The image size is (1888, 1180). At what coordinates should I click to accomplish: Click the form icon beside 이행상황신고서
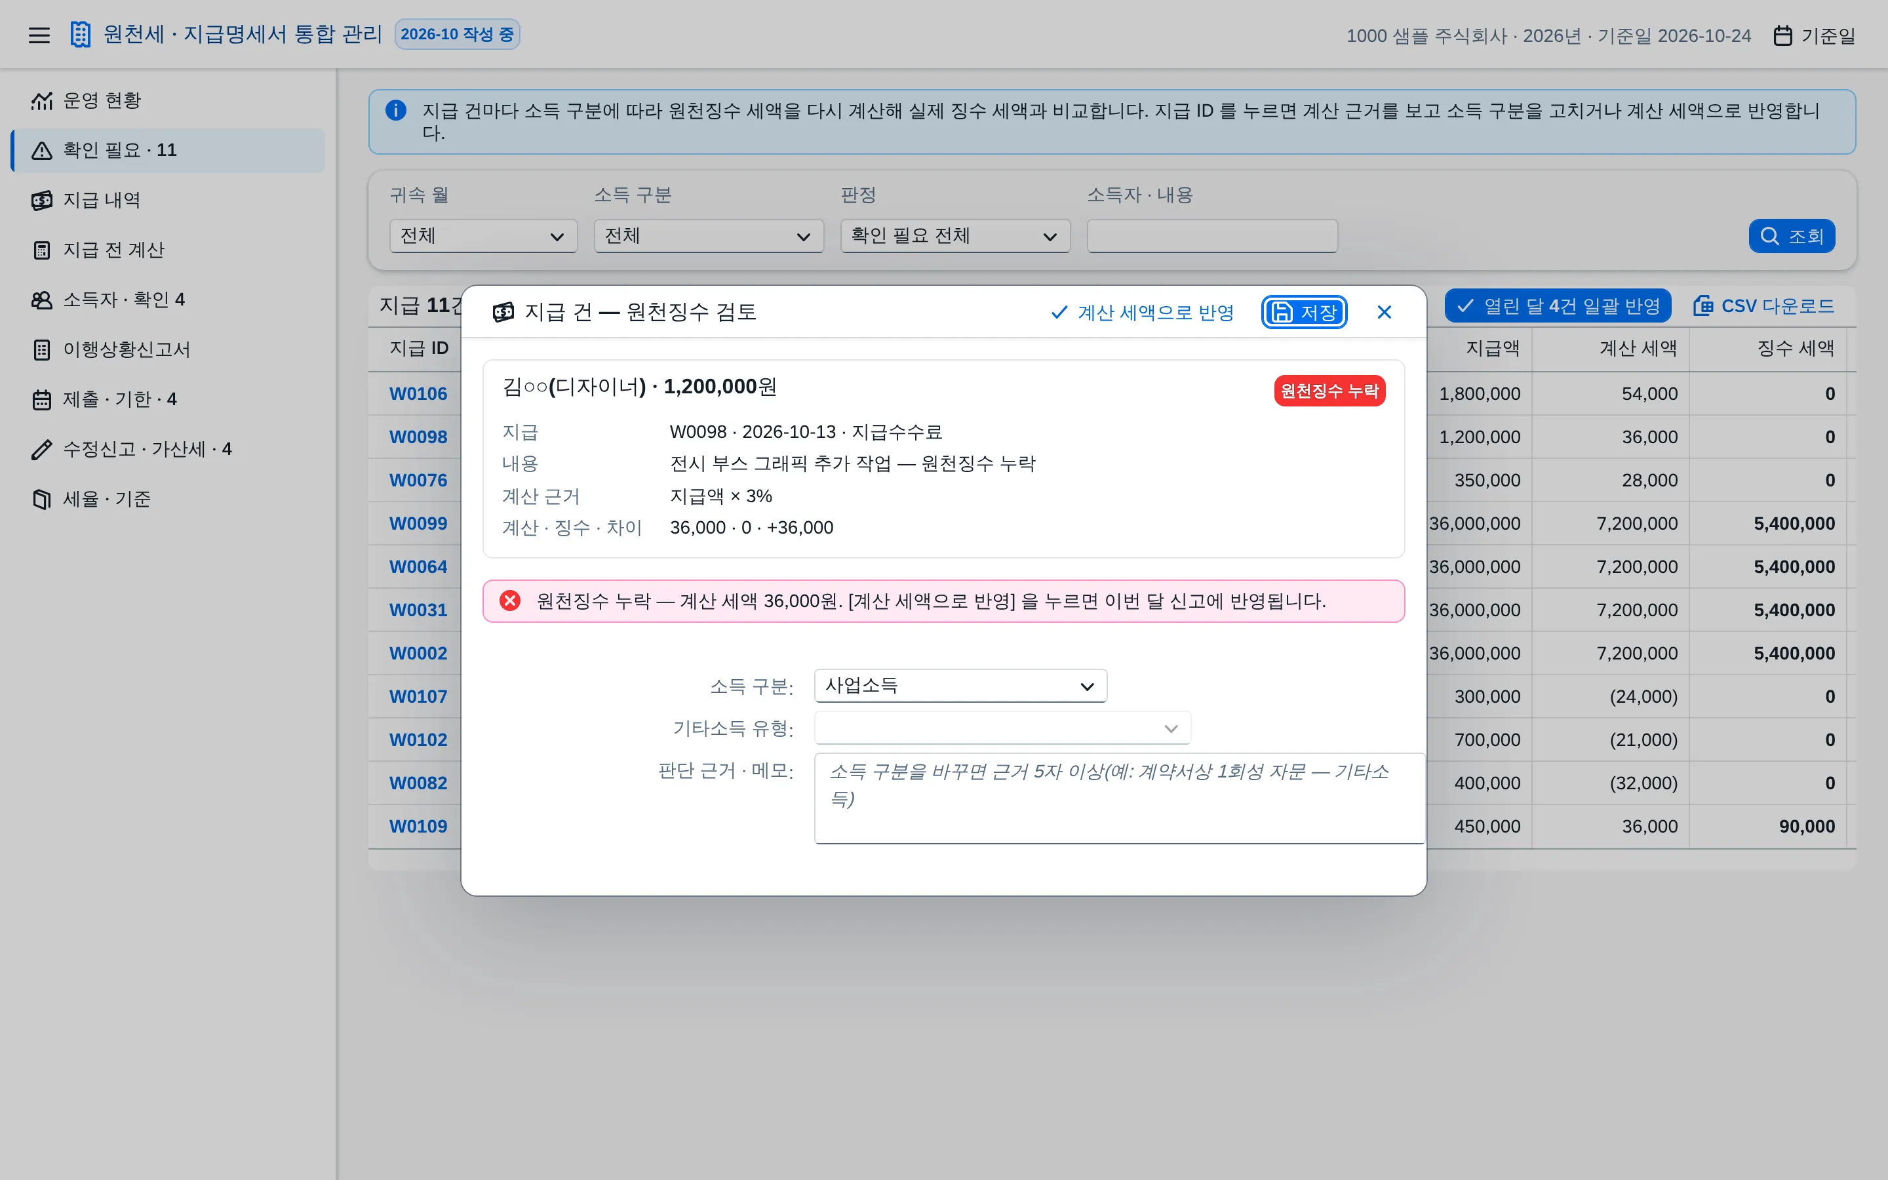point(42,349)
